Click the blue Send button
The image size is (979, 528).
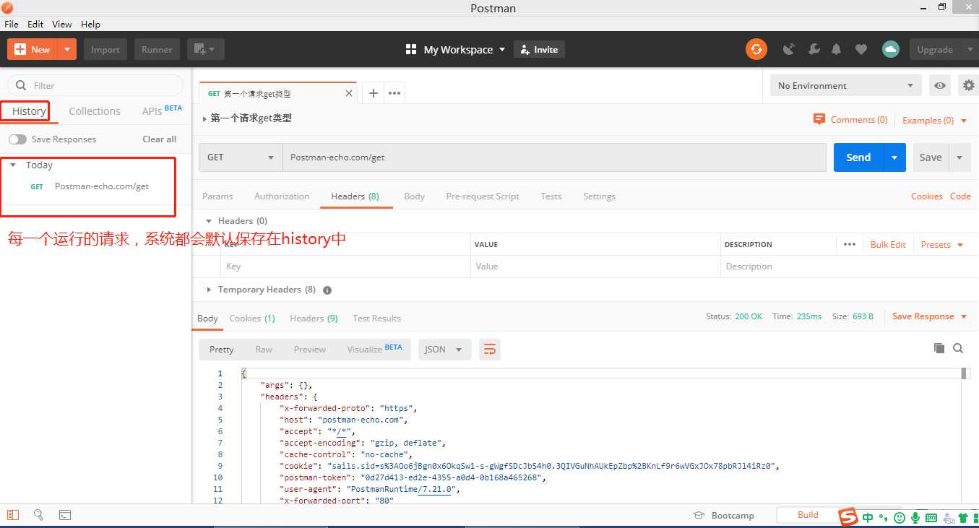(x=858, y=157)
